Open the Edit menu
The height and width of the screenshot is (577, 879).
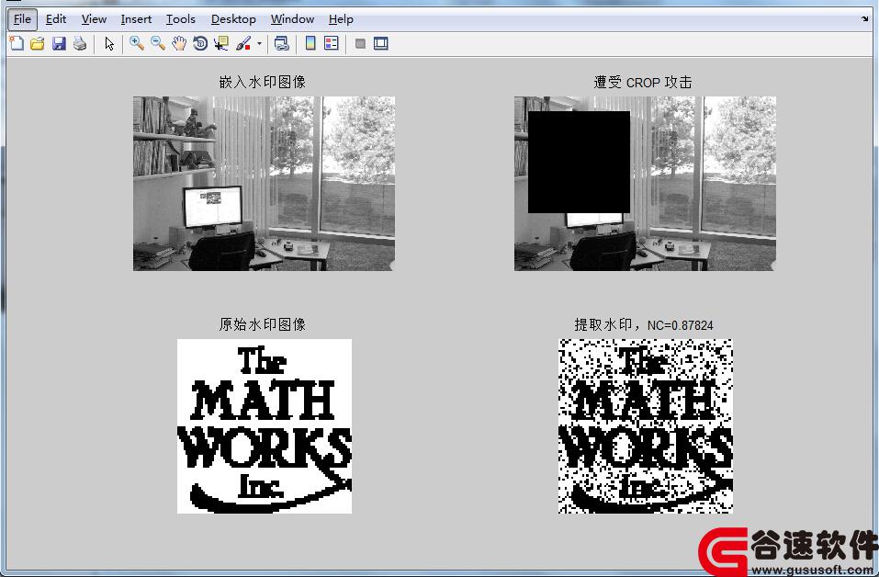(x=56, y=19)
